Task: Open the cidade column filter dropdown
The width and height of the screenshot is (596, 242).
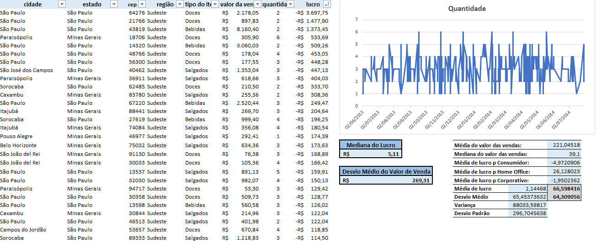Action: coord(62,4)
